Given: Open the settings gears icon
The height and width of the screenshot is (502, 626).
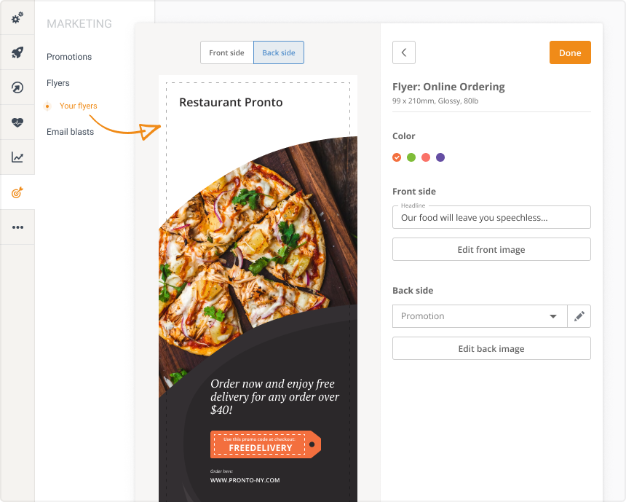Looking at the screenshot, I should 16,18.
